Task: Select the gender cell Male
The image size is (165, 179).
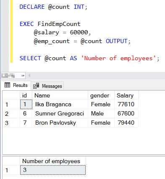Action: (x=101, y=113)
